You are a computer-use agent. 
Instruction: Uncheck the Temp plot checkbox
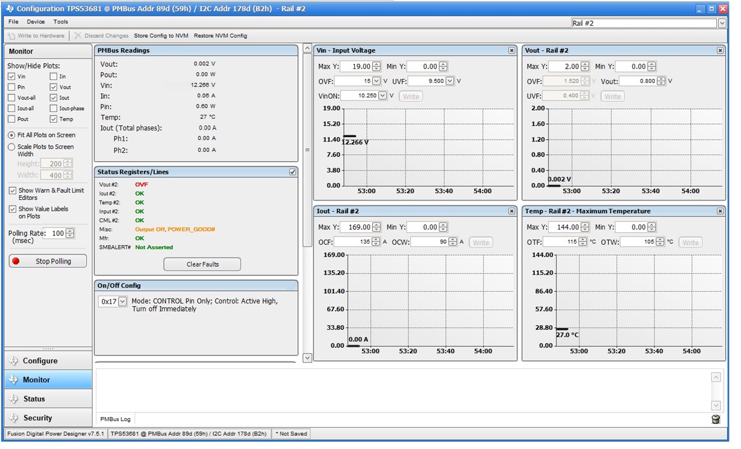pos(54,119)
